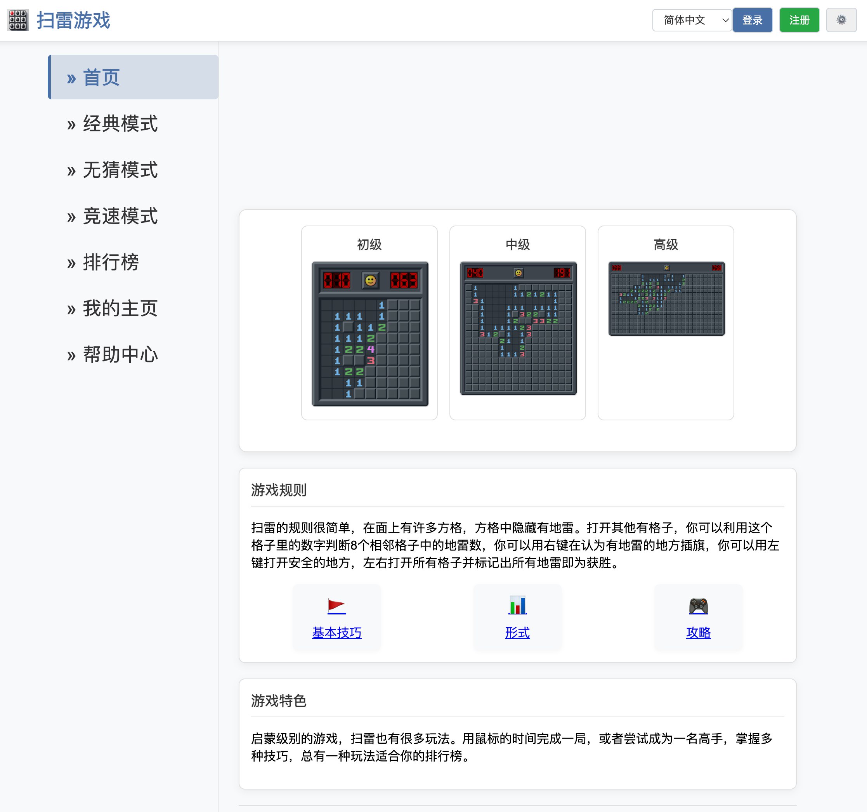Open the 简体中文 language dropdown
This screenshot has height=812, width=867.
[692, 20]
